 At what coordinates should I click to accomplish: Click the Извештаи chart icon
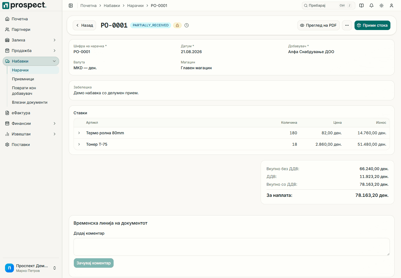point(7,134)
